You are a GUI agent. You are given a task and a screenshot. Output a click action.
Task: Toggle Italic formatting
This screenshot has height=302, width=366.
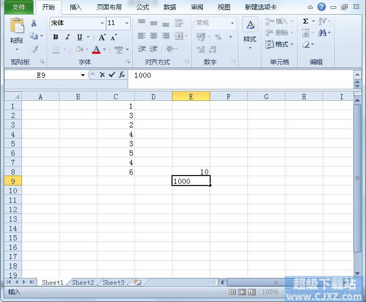pos(67,37)
